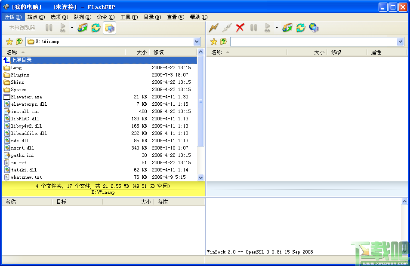The width and height of the screenshot is (410, 266).
Task: Open the 选项 menu
Action: pos(59,17)
